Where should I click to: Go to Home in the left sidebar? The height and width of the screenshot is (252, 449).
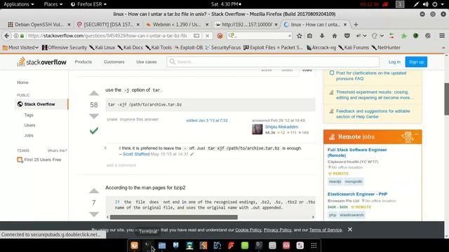click(x=22, y=83)
